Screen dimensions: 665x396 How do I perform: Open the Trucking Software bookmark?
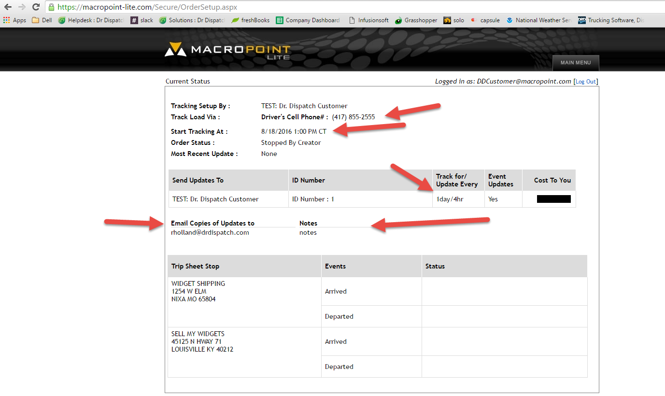(x=611, y=20)
